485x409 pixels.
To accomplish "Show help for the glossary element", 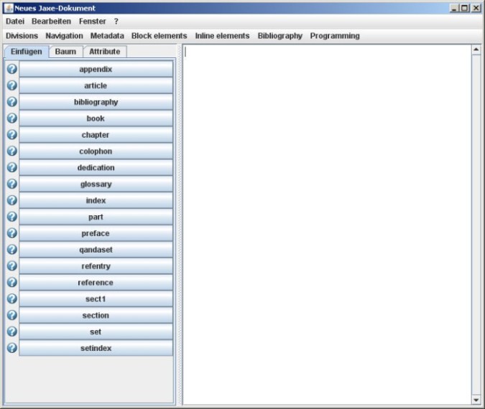I will click(x=11, y=184).
